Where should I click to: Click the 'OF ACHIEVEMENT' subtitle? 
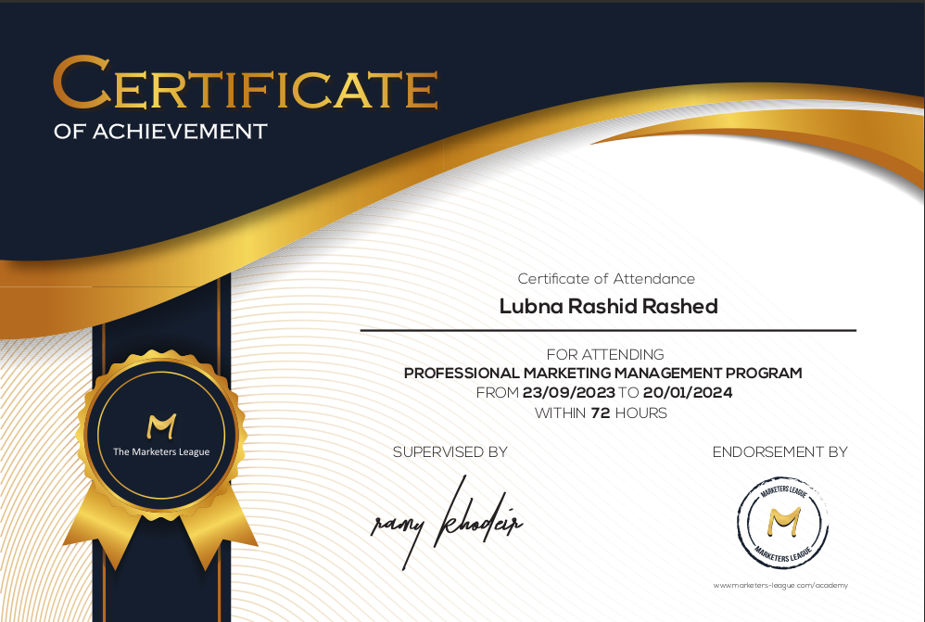click(160, 132)
